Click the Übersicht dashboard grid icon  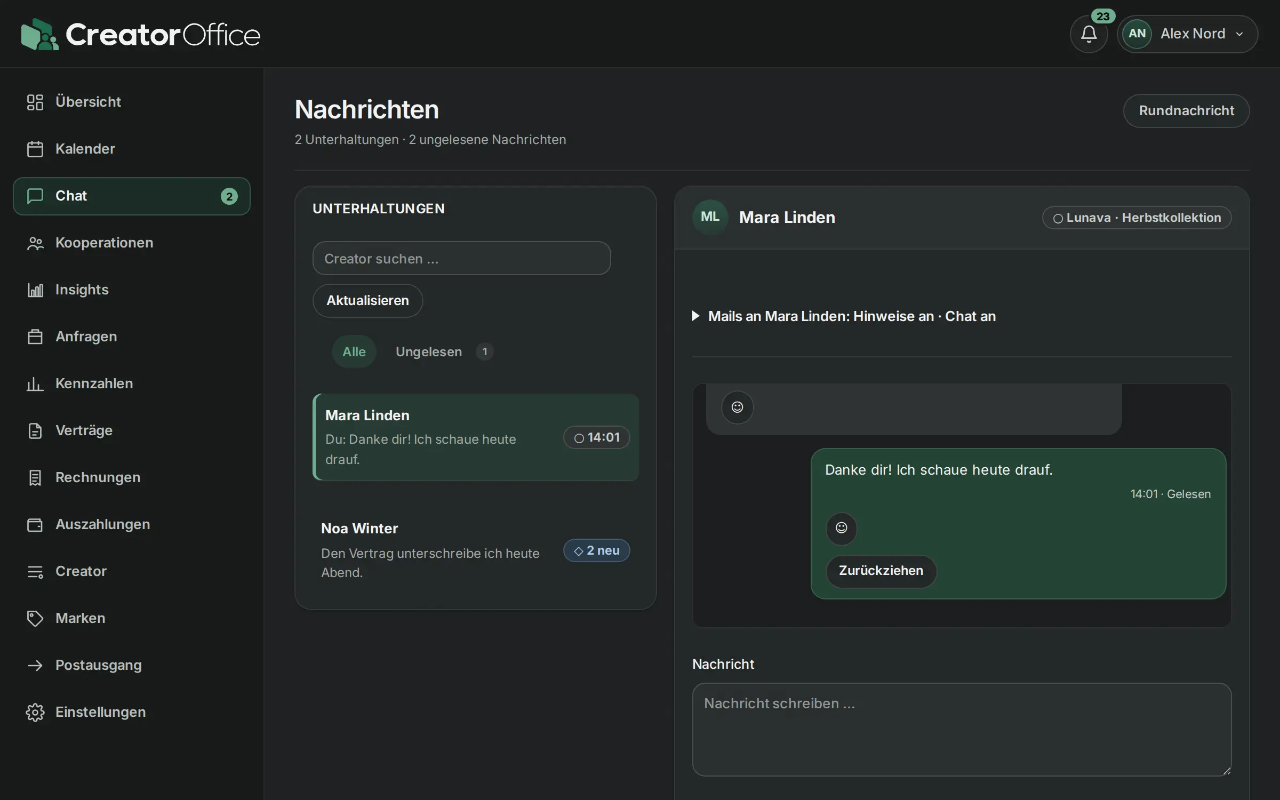point(35,102)
